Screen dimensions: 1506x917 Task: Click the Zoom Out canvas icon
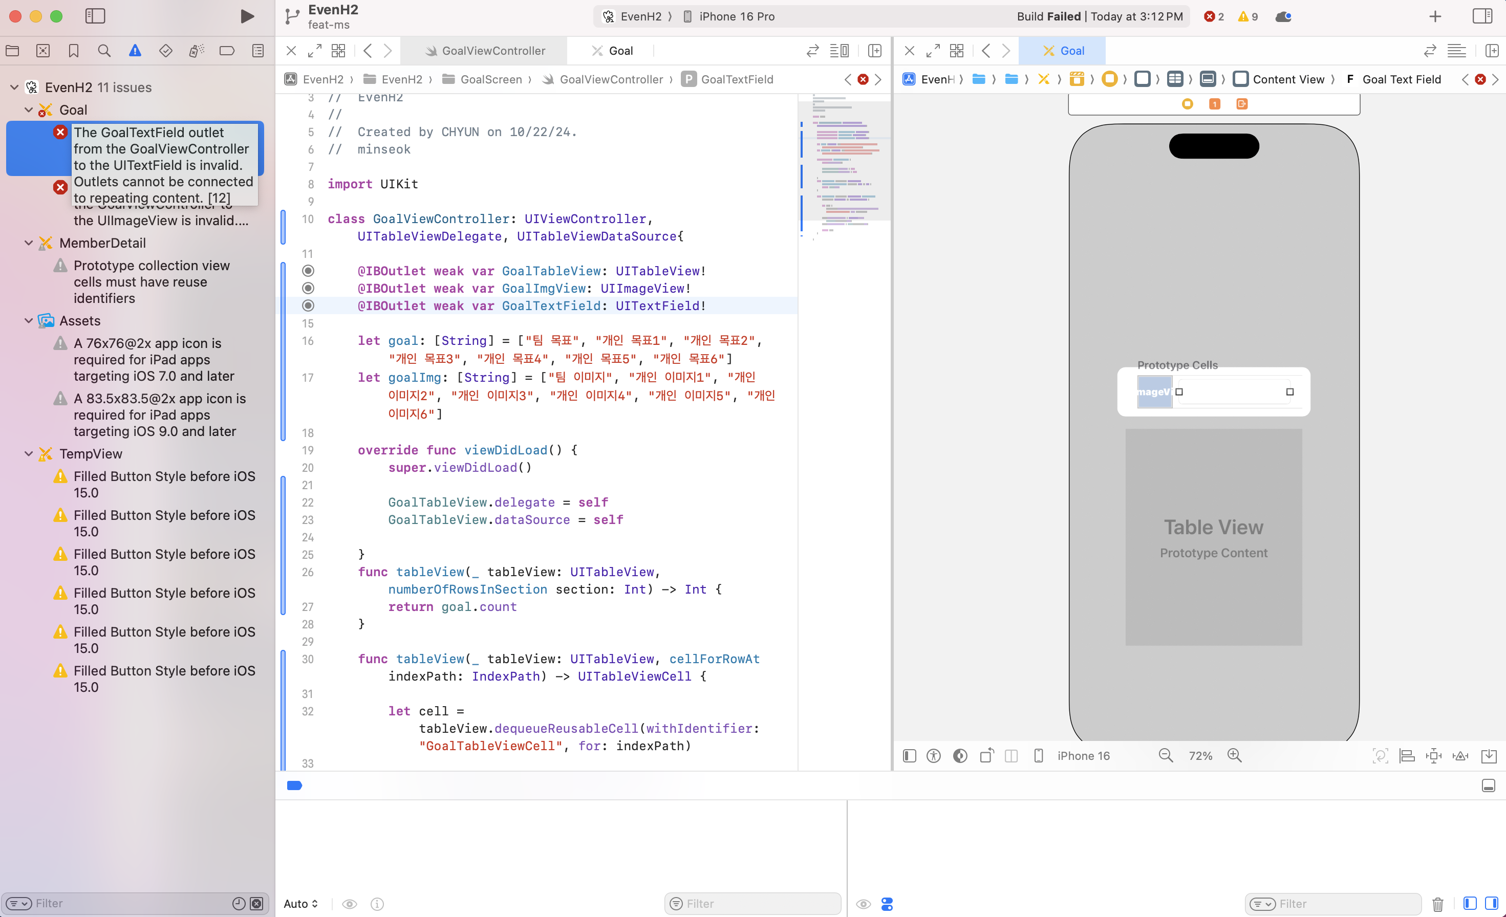point(1166,756)
